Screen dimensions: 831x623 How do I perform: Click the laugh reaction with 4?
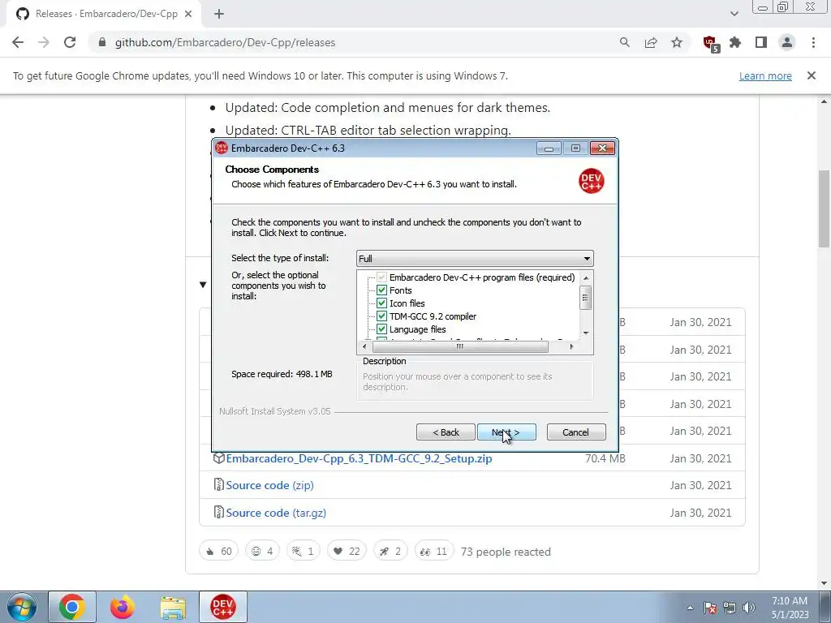[x=262, y=552]
